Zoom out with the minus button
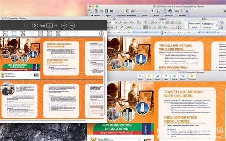Screen dimensions: 226x141 pos(72,26)
